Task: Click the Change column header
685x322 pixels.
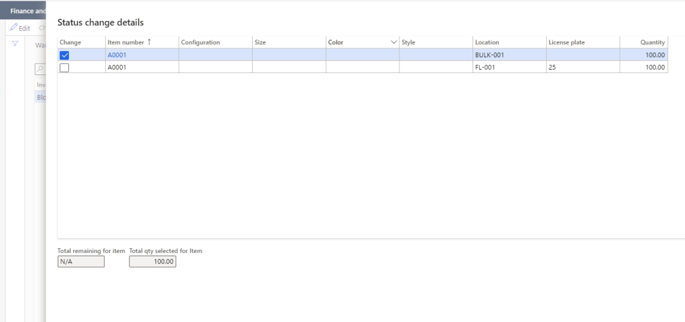Action: coord(70,42)
